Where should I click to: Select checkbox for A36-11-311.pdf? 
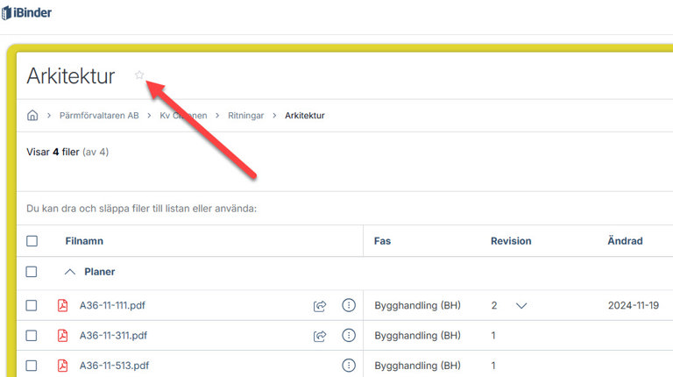(x=32, y=336)
